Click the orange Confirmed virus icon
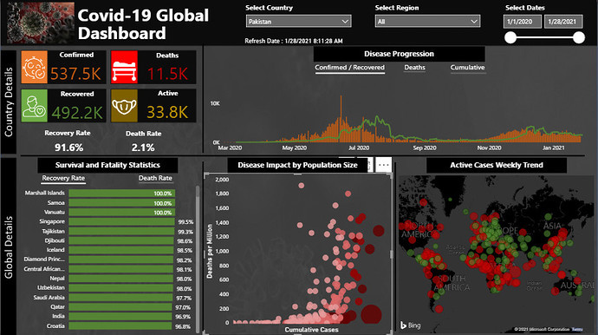Viewport: 598px width, 335px height. (35, 67)
